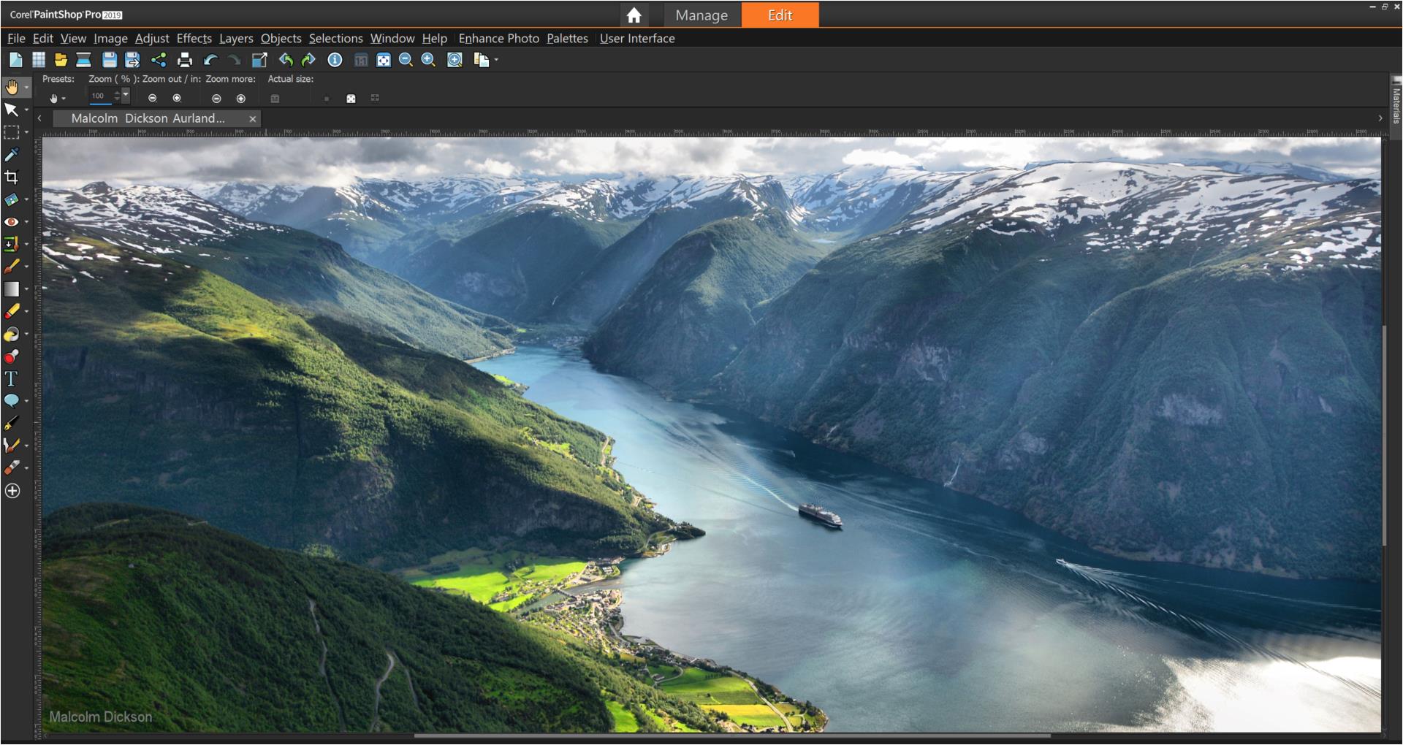This screenshot has width=1403, height=745.
Task: Click the zoom percentage input field
Action: pyautogui.click(x=99, y=96)
